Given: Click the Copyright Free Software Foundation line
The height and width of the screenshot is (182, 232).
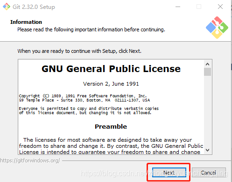Looking at the screenshot, I should (x=83, y=96).
